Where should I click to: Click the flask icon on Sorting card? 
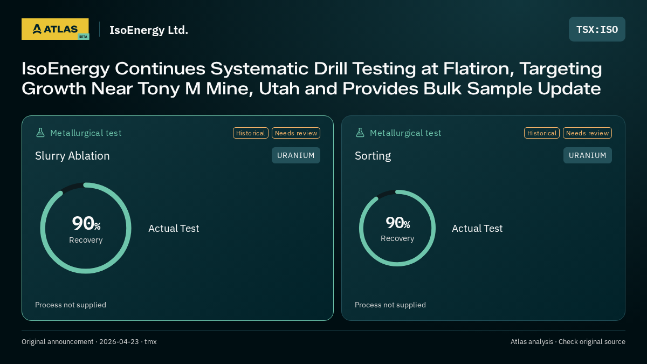pos(360,133)
